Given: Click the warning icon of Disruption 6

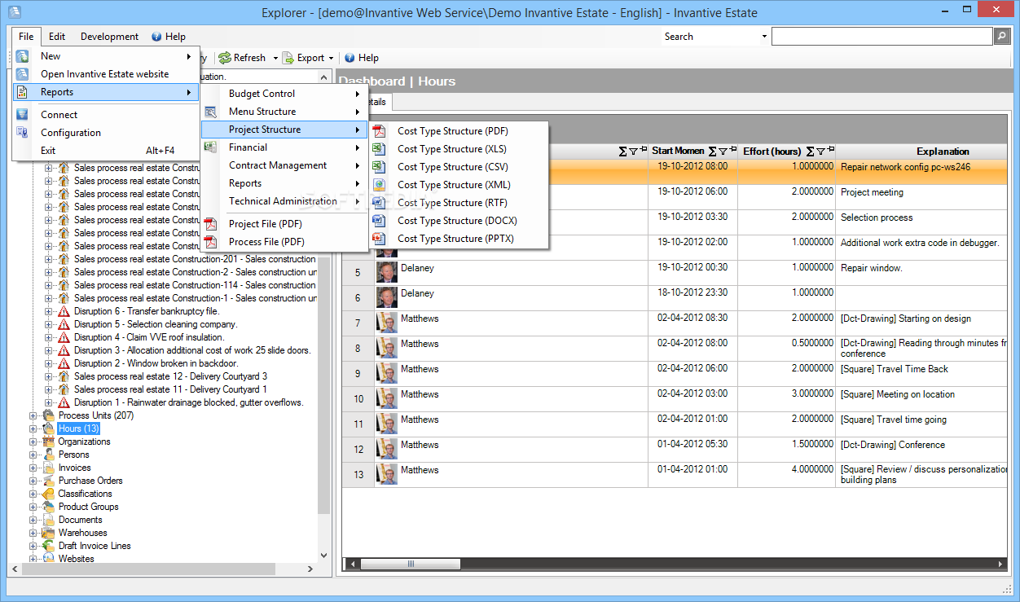Looking at the screenshot, I should click(x=64, y=311).
